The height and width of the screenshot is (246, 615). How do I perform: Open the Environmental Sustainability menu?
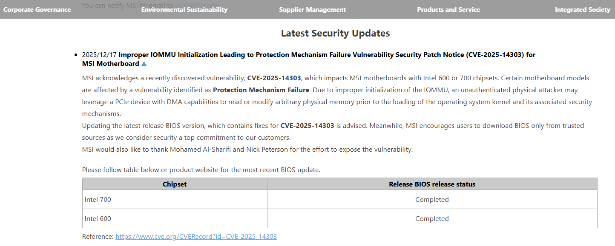(184, 10)
